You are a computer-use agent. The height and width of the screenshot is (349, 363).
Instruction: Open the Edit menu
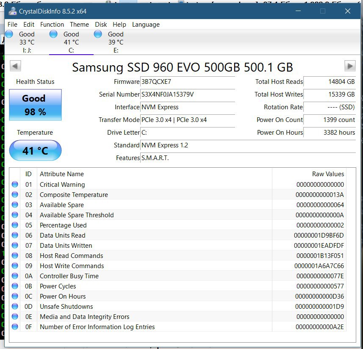point(29,25)
